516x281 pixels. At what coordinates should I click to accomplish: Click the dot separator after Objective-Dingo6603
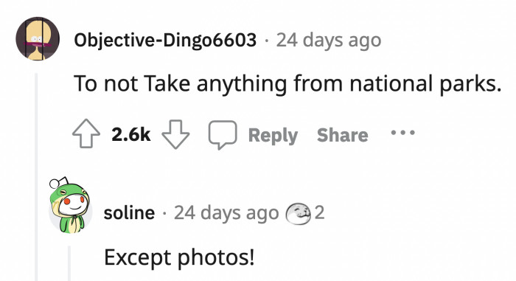266,41
